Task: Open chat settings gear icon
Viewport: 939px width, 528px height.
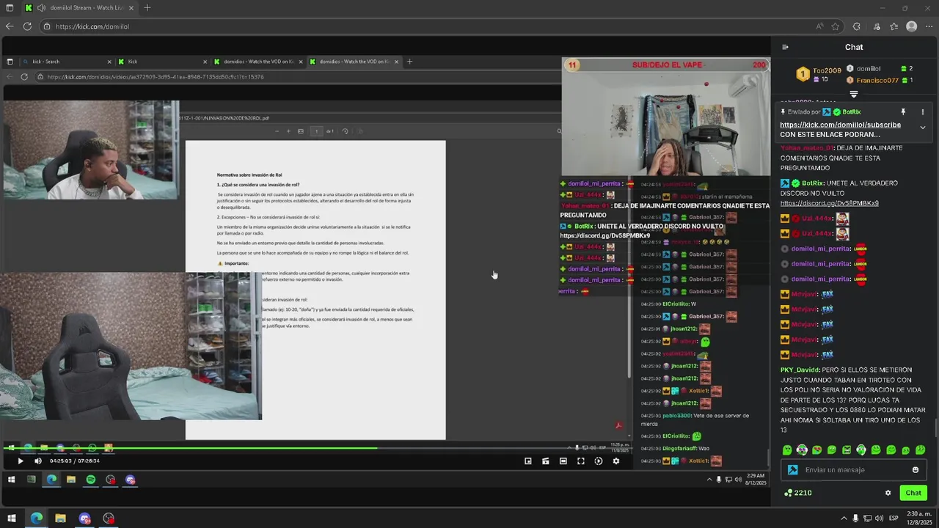Action: [x=888, y=493]
